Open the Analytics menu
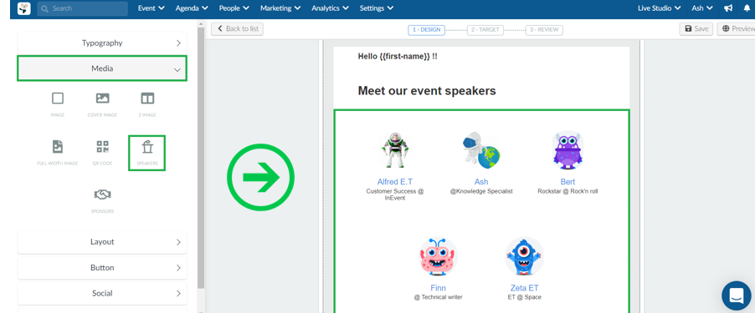This screenshot has height=313, width=755. pos(331,8)
